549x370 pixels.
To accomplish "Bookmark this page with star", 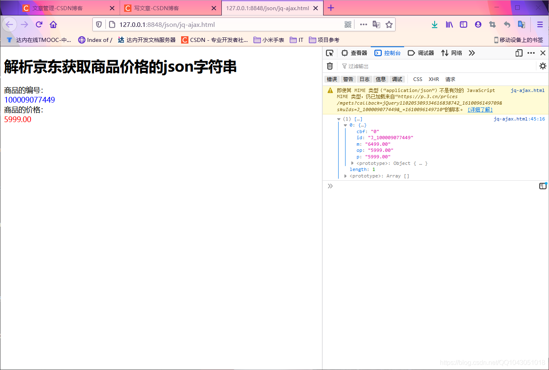I will point(389,24).
